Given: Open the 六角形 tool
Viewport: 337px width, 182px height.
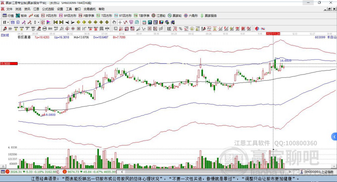Looking at the screenshot, I should pos(191,16).
